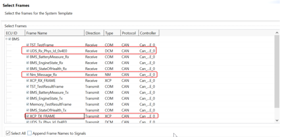Screen dimensions: 284x137
Task: Select the BMS_EngineState_Rx frame name
Action: 46,63
